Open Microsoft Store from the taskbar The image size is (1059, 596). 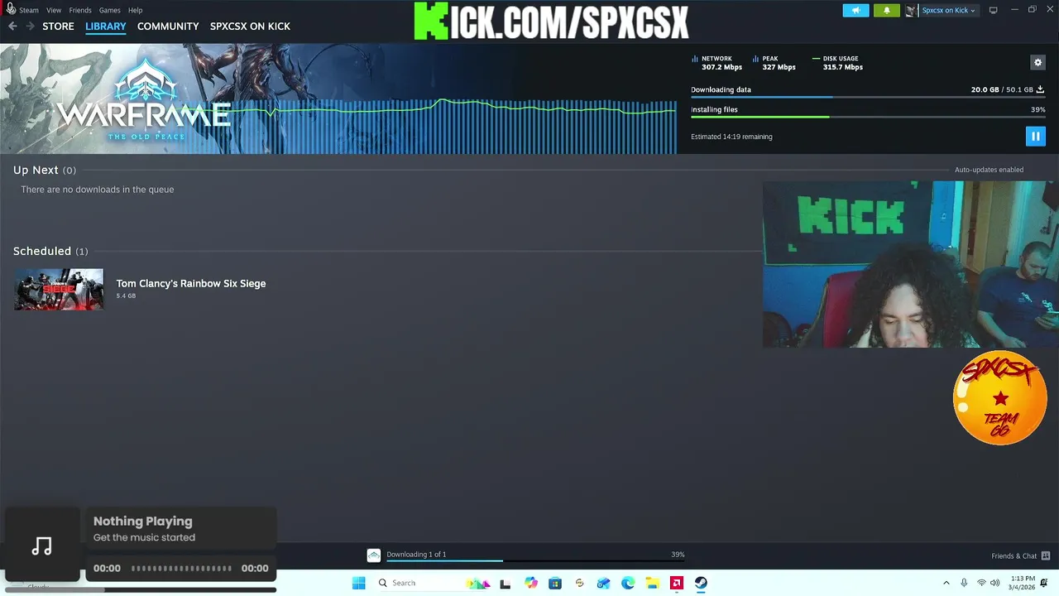coord(555,583)
